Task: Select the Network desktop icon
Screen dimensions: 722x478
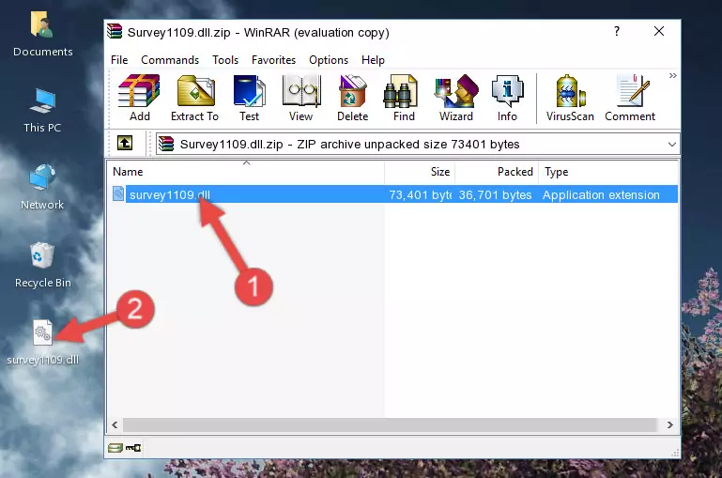Action: tap(42, 187)
